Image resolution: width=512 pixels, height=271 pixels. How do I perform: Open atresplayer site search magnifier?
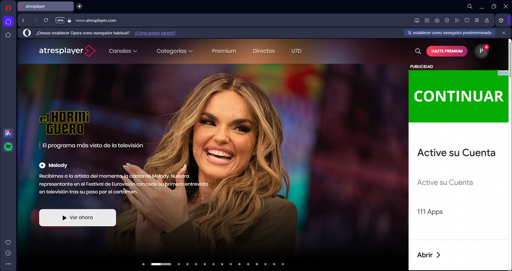click(x=418, y=51)
